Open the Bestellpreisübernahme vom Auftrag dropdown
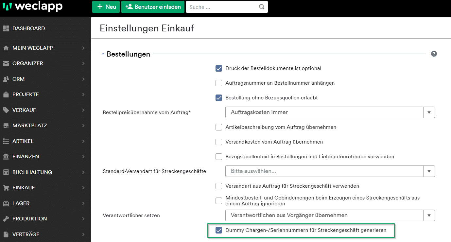 tap(330, 112)
